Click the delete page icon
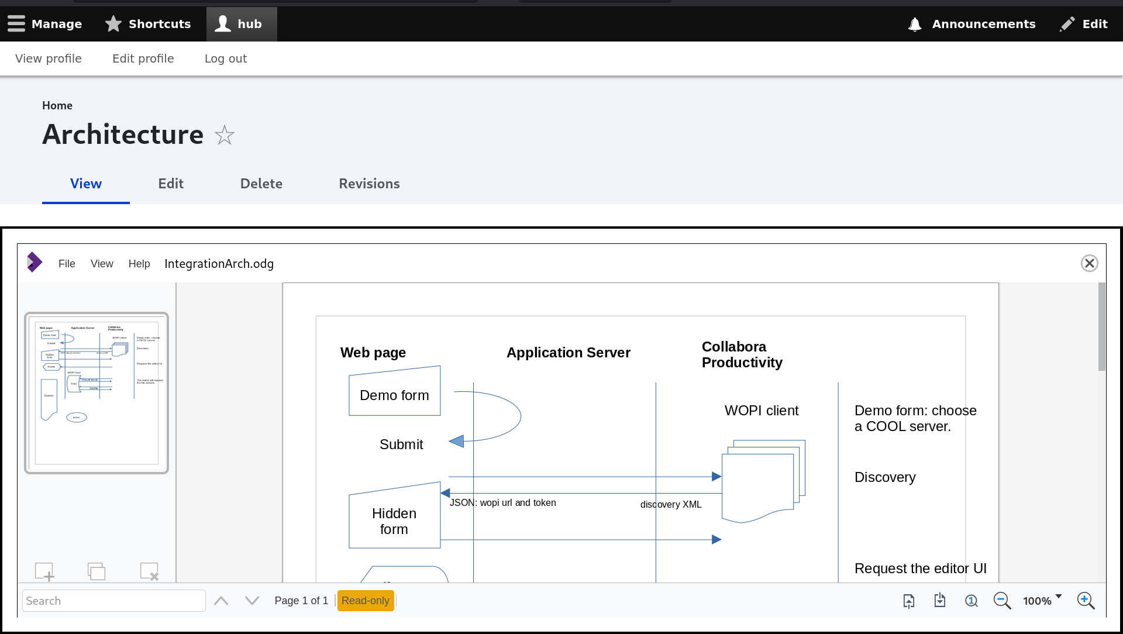 (x=149, y=571)
